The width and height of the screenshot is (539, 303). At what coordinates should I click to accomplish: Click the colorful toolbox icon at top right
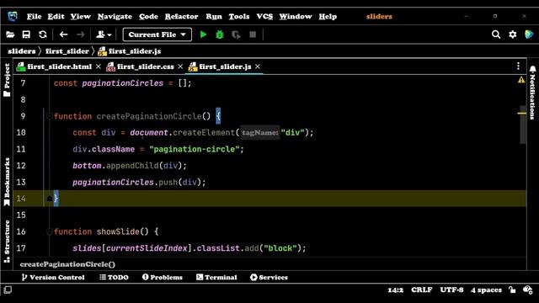(529, 35)
